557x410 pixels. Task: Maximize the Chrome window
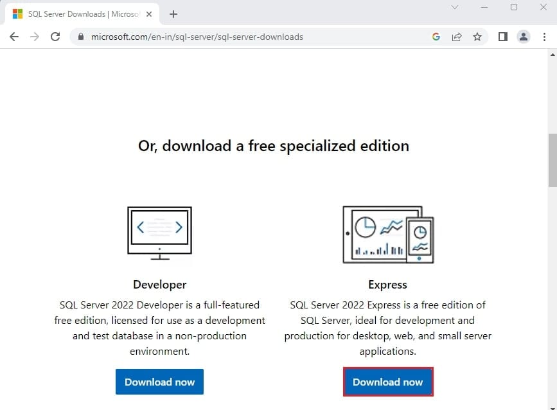click(514, 7)
